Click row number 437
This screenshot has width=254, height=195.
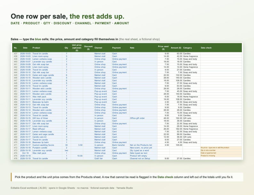pyautogui.click(x=16, y=54)
